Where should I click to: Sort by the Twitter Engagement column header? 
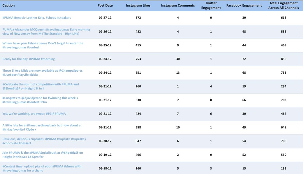point(211,5)
